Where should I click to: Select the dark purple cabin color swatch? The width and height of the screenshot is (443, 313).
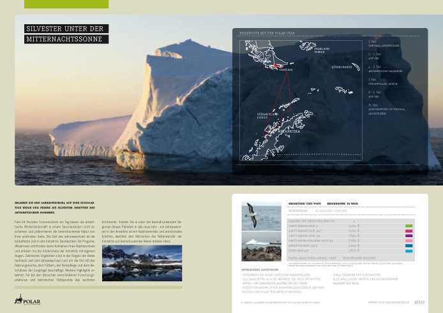point(409,237)
